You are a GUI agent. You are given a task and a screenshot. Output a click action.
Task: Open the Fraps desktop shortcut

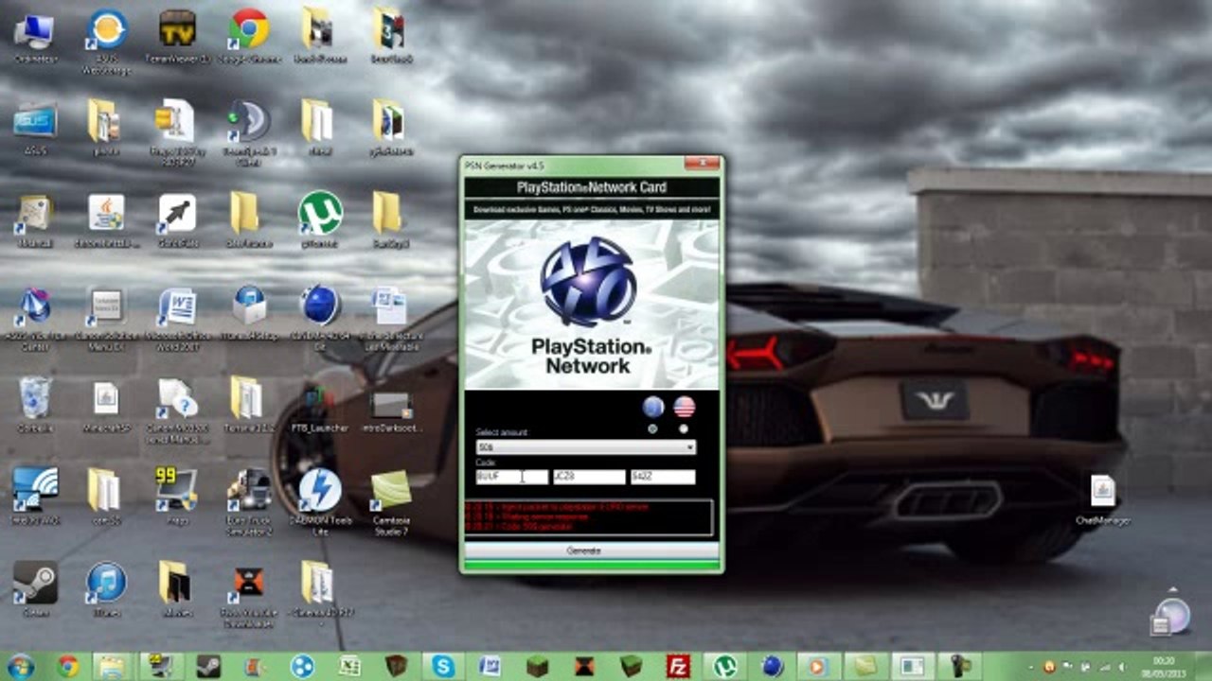pos(177,496)
